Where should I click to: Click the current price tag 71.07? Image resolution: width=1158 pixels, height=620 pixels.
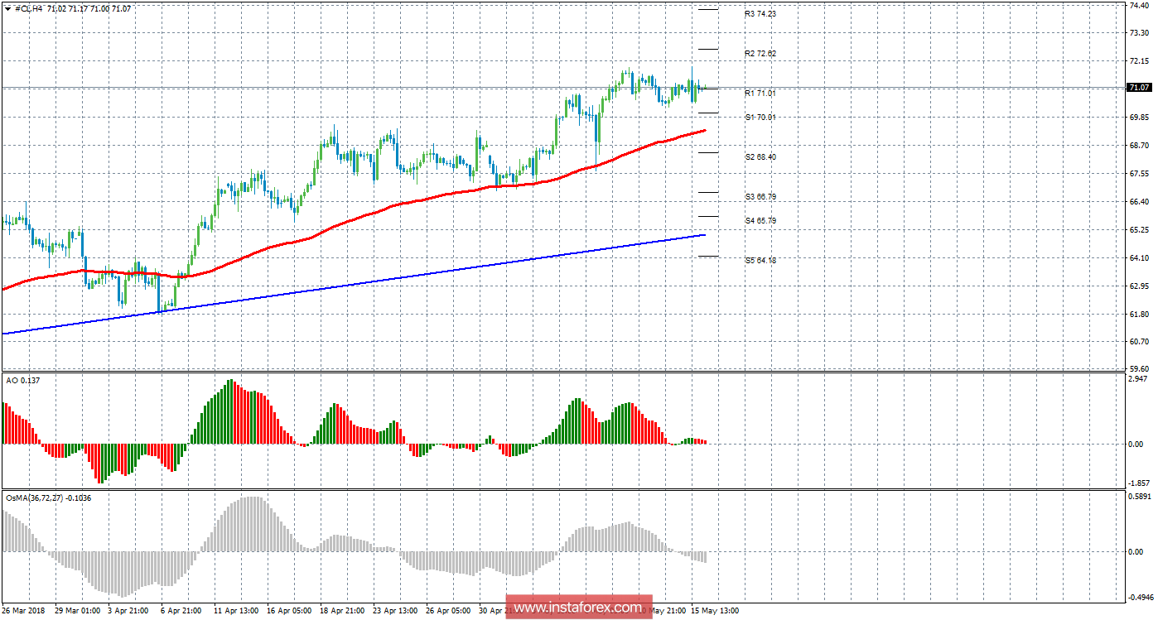coord(1140,88)
